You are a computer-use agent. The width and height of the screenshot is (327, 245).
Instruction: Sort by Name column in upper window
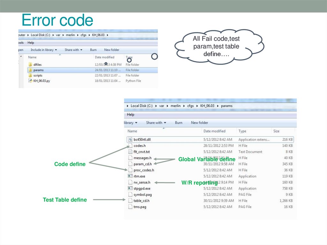(32, 57)
